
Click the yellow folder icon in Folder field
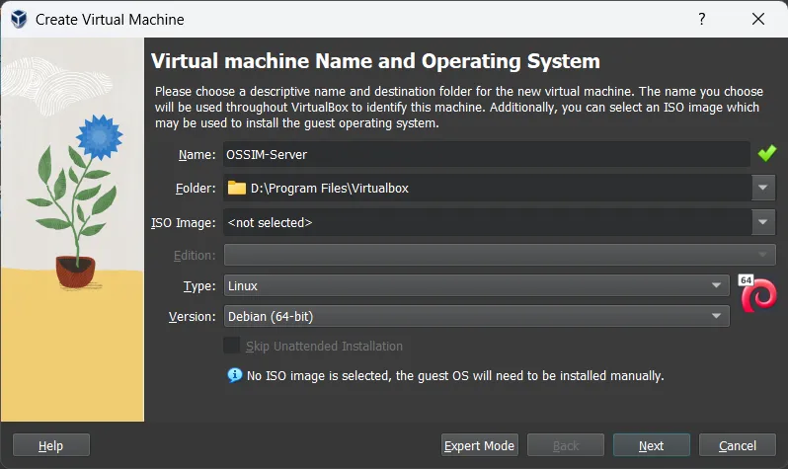coord(237,188)
